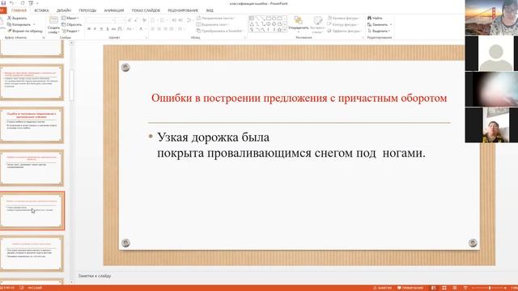The width and height of the screenshot is (518, 291).
Task: Click the bulleted list icon
Action: [x=153, y=20]
